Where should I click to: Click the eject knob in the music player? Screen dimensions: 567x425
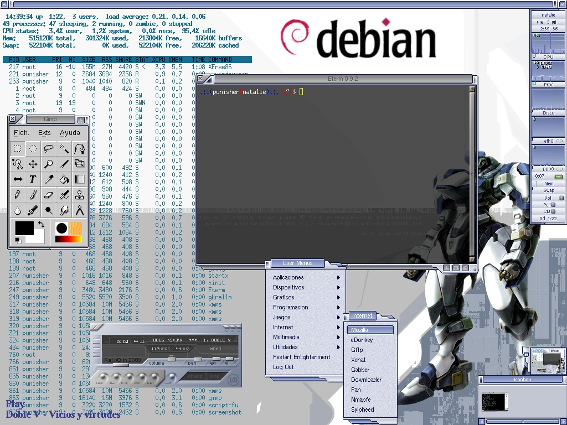coord(173,377)
